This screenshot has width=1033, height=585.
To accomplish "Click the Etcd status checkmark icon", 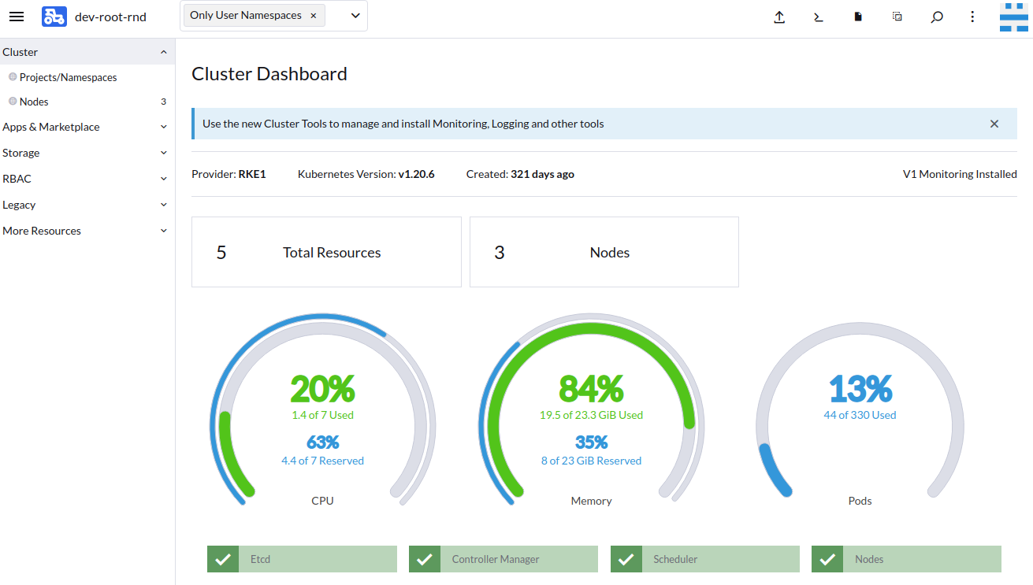I will point(223,559).
